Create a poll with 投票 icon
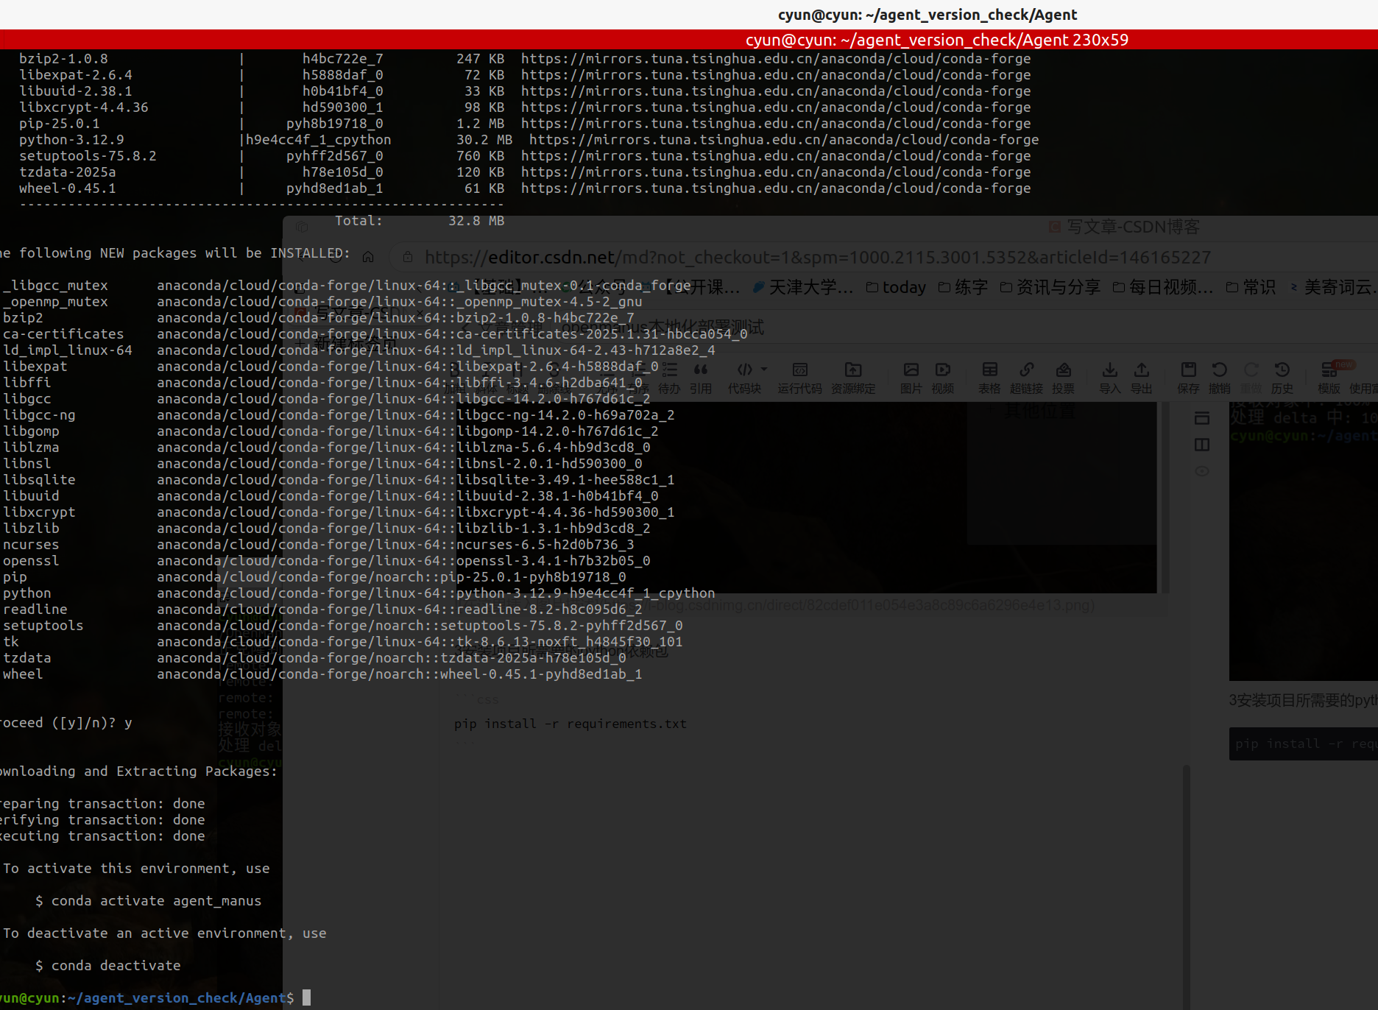The image size is (1378, 1010). tap(1064, 378)
